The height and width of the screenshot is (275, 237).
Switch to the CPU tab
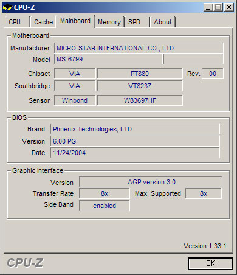(x=17, y=22)
